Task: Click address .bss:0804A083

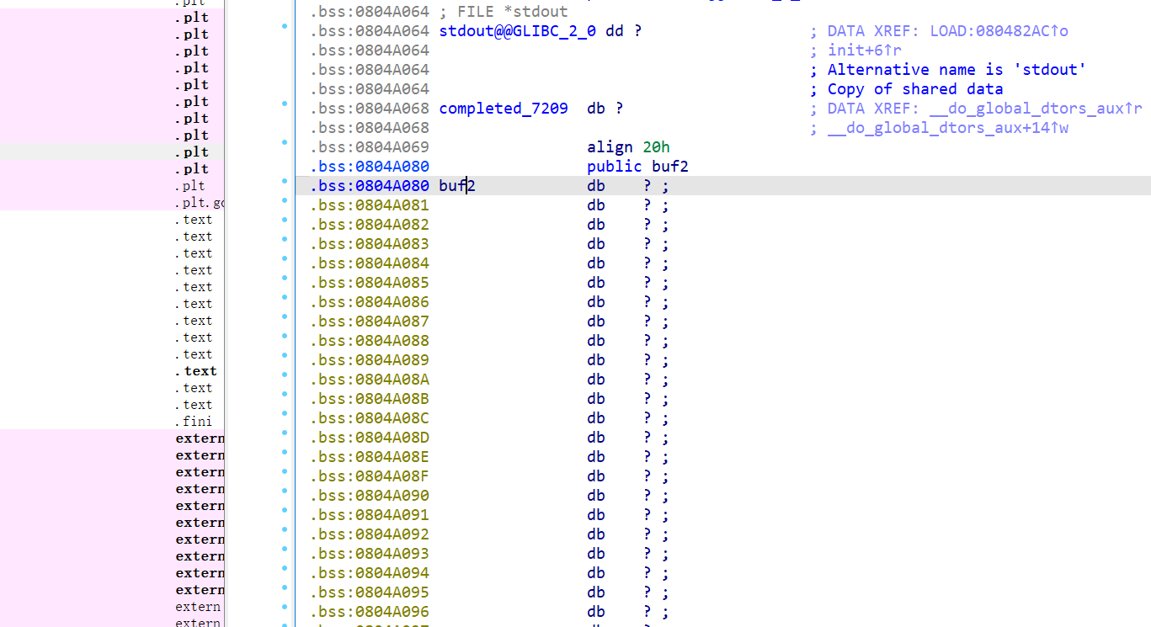Action: pyautogui.click(x=370, y=244)
